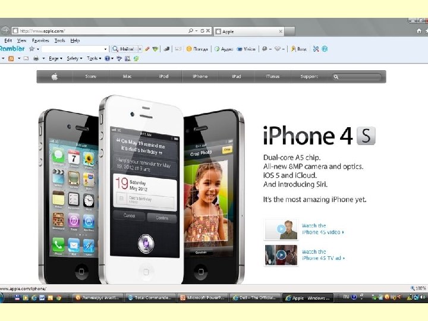Open the iTunes navigation tab
This screenshot has width=428, height=321.
click(x=273, y=77)
